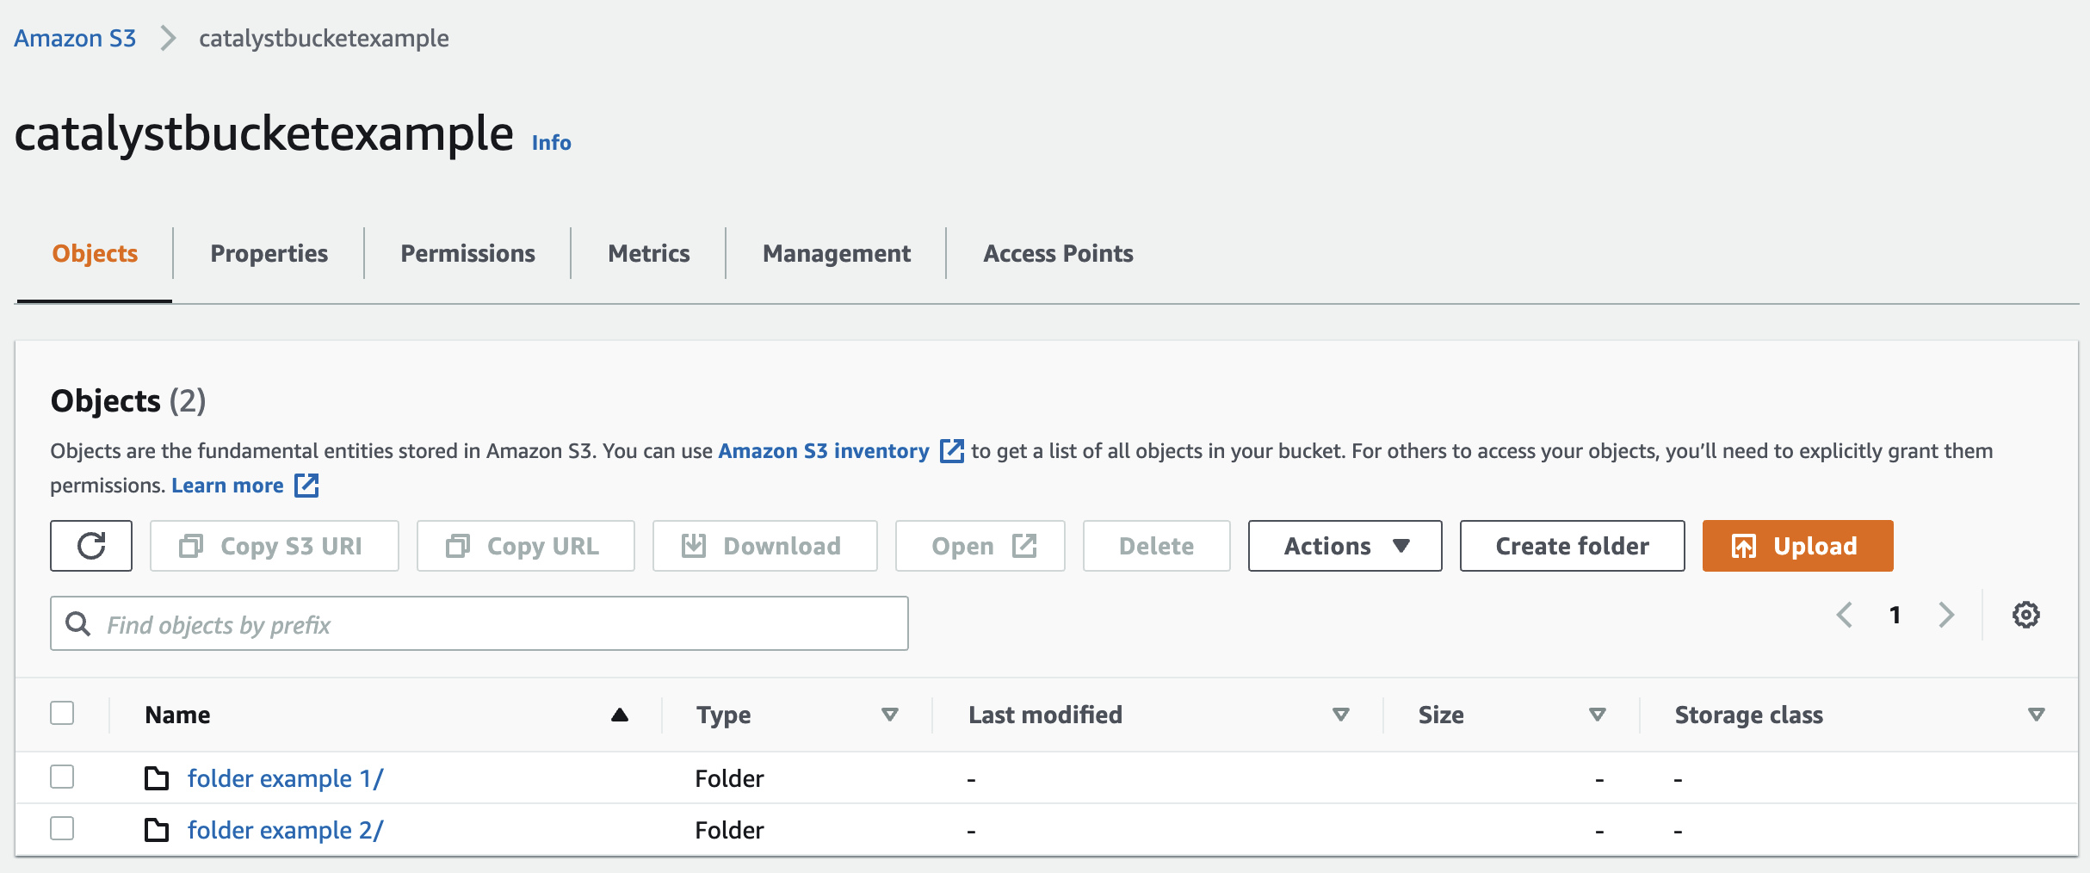Toggle the select-all objects checkbox
2090x873 pixels.
point(62,714)
